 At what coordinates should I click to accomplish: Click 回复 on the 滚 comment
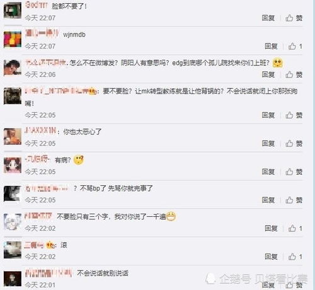(271, 257)
